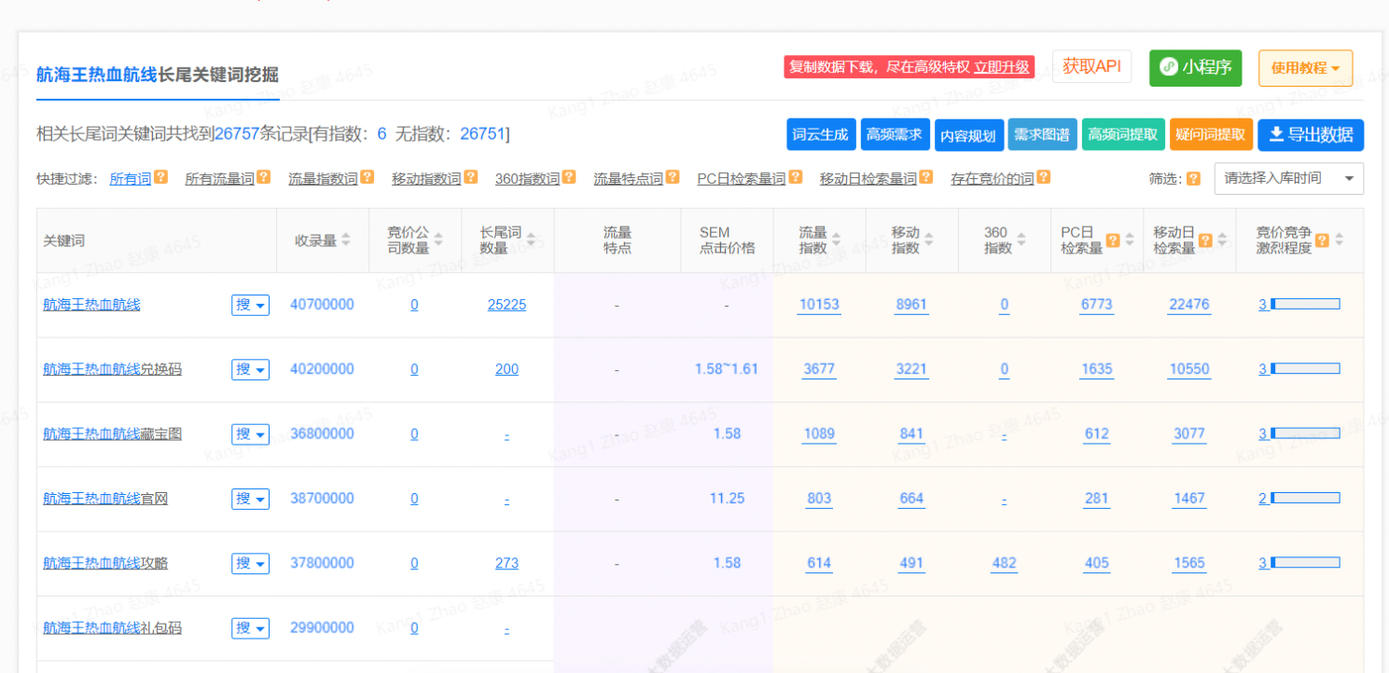Click long-tail count 25225
1389x673 pixels.
tap(507, 305)
